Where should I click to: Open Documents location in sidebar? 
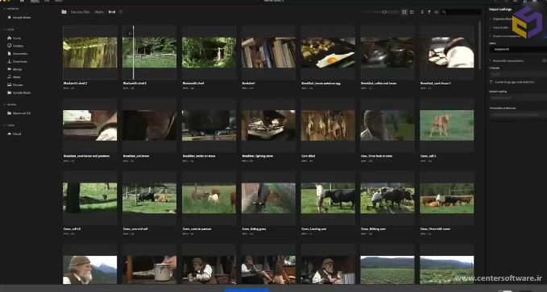(x=18, y=54)
